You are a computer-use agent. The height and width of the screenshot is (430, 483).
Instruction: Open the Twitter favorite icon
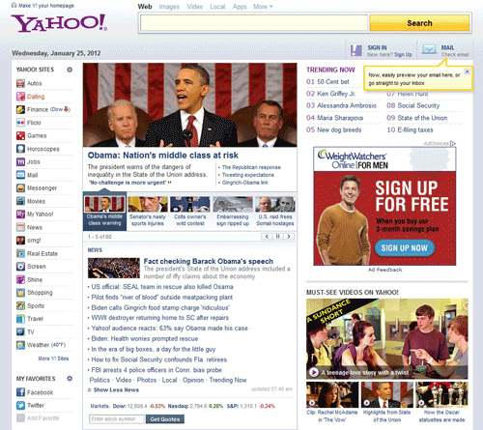coord(20,405)
